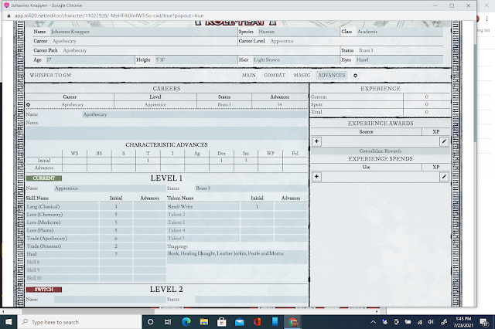Viewport: 495px width, 329px height.
Task: Click the Heal skill name field
Action: pos(62,254)
